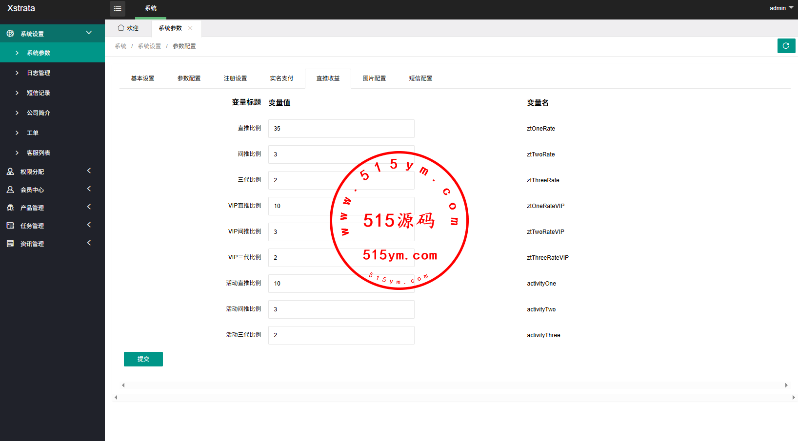Click the 产品管理 icon in sidebar
Viewport: 798px width, 441px height.
pos(10,208)
